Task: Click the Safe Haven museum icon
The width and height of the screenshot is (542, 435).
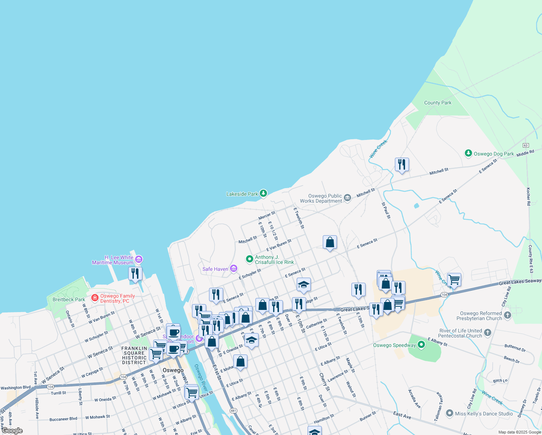Action: coord(234,269)
